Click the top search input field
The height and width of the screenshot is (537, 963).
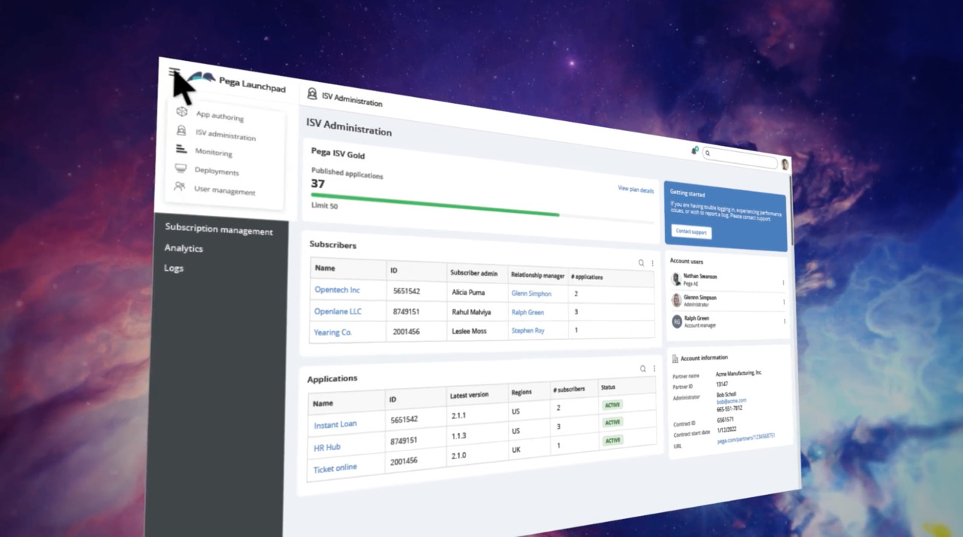pos(742,157)
